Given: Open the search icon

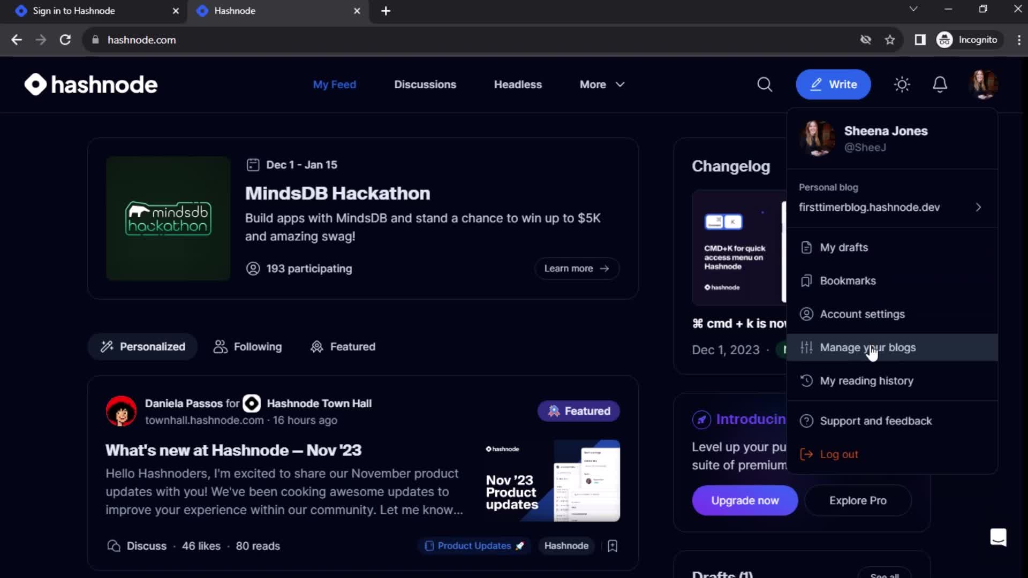Looking at the screenshot, I should (x=765, y=85).
